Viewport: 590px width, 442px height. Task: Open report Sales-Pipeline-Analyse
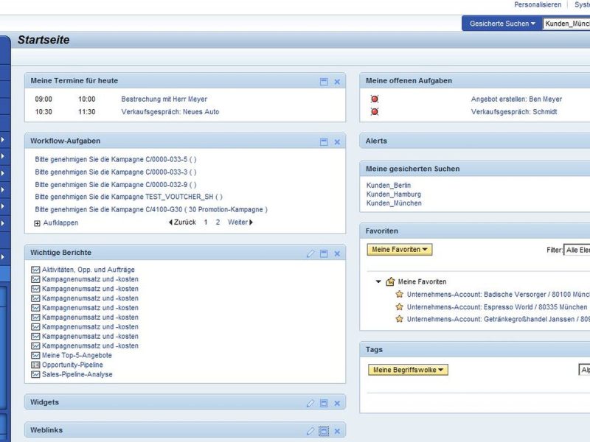coord(77,374)
